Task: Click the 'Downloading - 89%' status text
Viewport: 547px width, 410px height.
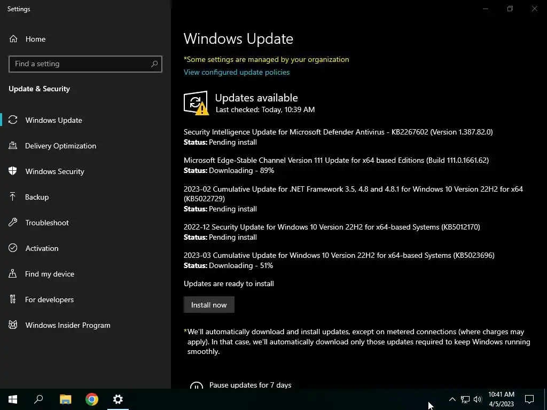Action: (241, 170)
